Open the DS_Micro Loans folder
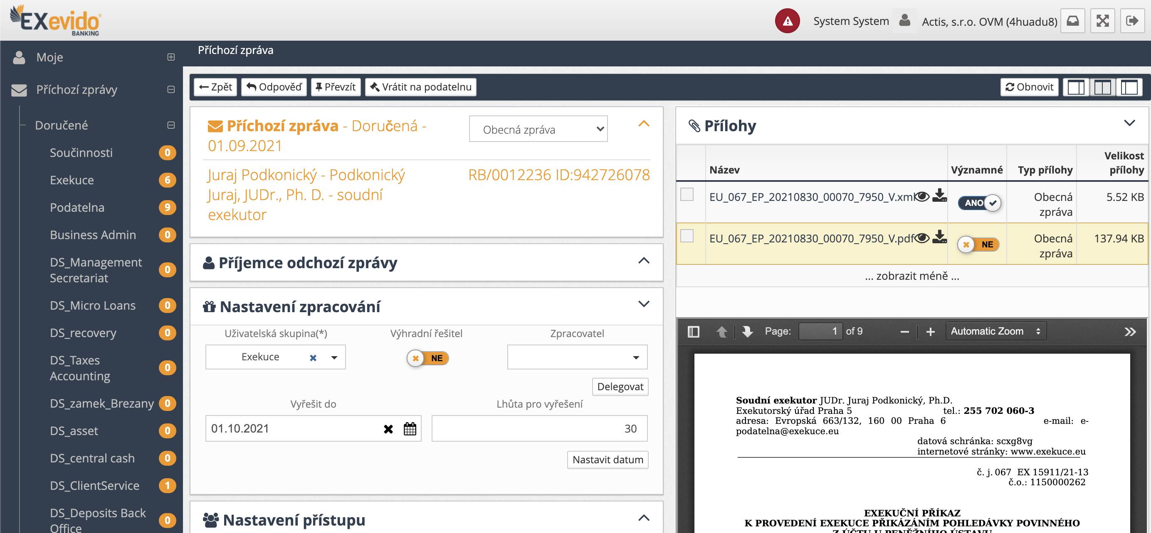The image size is (1151, 533). [92, 306]
